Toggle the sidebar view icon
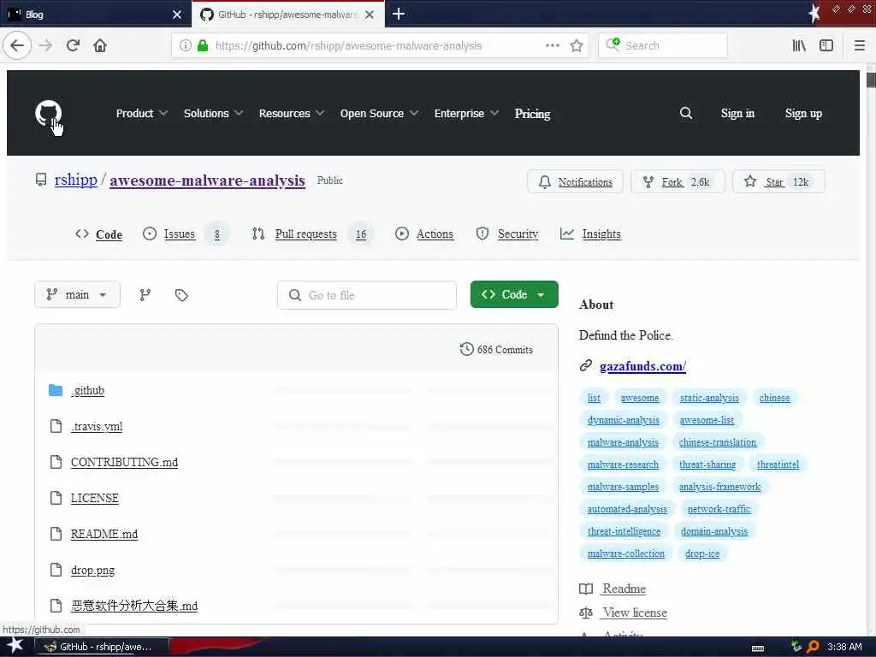 click(826, 45)
